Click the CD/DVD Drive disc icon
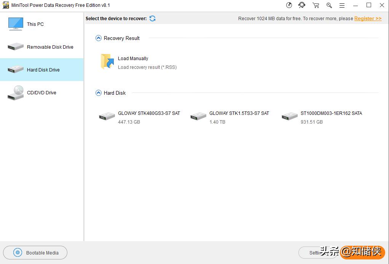Screen dimensions: 389x264 pos(16,92)
